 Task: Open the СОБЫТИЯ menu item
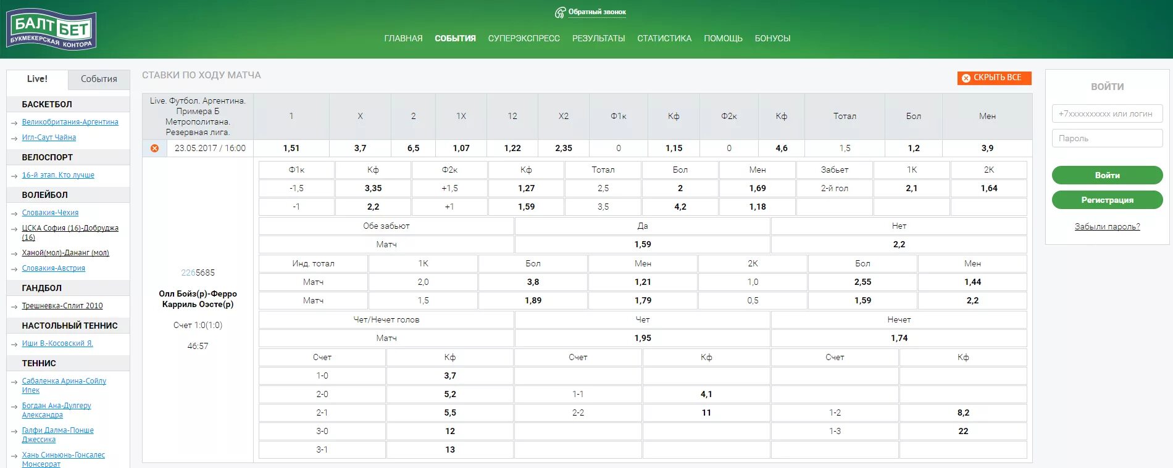[x=455, y=38]
